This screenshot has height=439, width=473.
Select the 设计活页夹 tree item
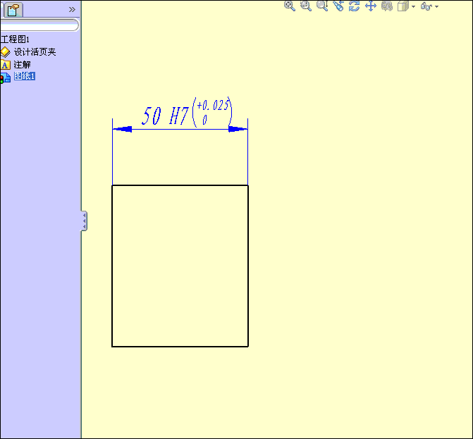(35, 52)
